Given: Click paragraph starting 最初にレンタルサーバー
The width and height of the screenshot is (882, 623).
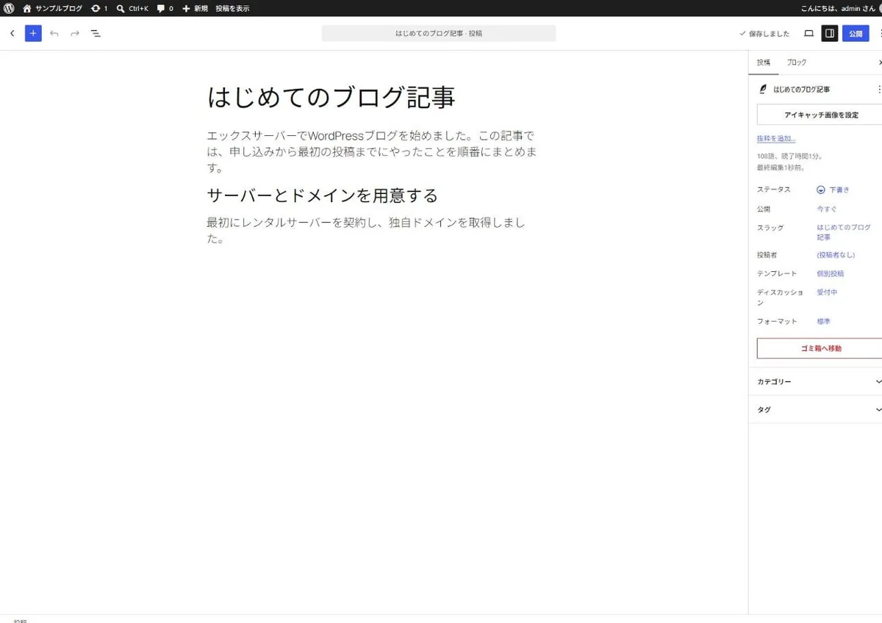Looking at the screenshot, I should click(367, 230).
